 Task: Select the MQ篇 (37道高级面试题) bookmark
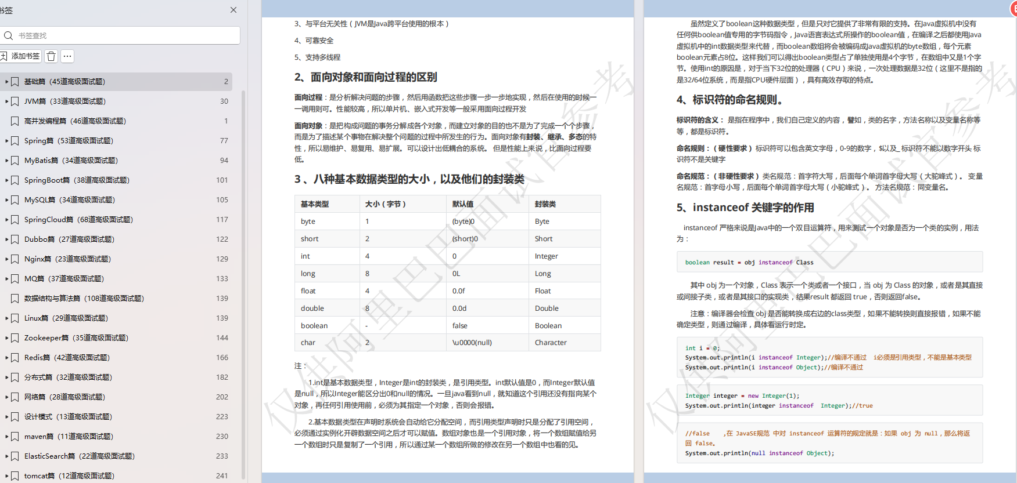64,279
